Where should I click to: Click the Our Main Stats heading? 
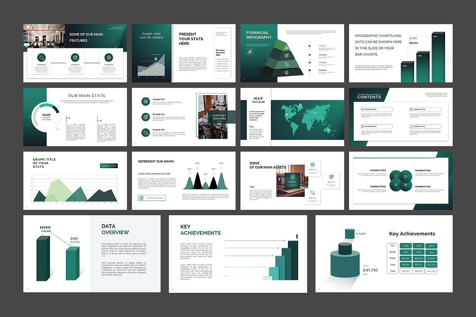86,95
